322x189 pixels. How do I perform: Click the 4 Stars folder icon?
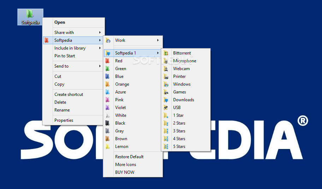(166, 139)
